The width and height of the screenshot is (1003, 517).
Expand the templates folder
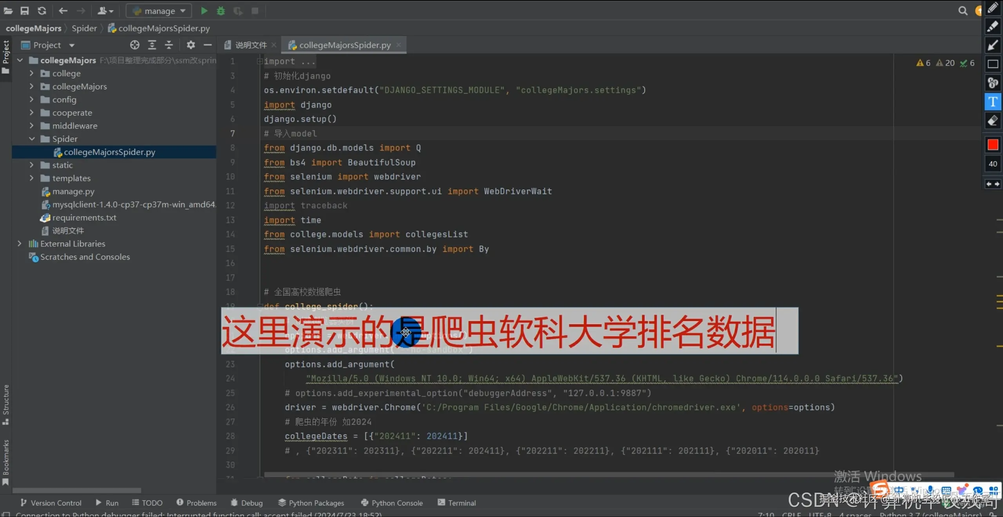(32, 178)
